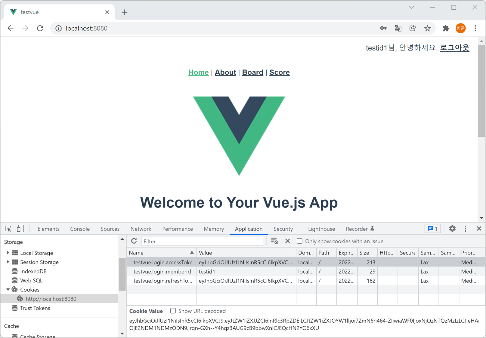Open DevTools issues counter badge

[x=433, y=229]
